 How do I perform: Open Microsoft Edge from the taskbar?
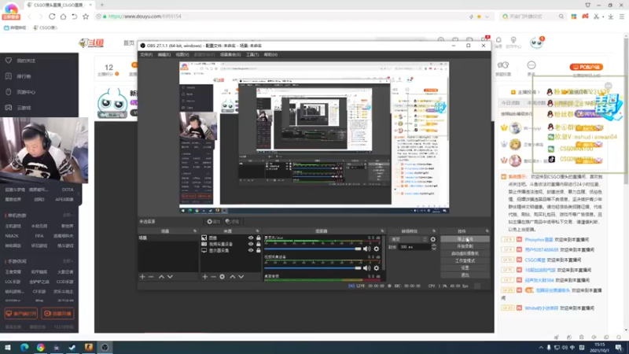pyautogui.click(x=24, y=347)
